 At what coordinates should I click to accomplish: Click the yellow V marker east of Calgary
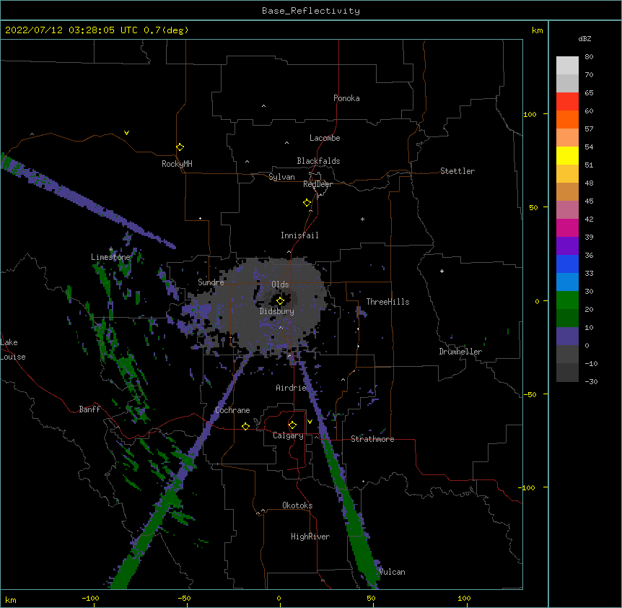tap(310, 422)
